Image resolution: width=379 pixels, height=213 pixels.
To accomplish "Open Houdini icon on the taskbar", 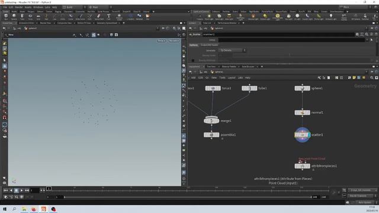I will 43,209.
